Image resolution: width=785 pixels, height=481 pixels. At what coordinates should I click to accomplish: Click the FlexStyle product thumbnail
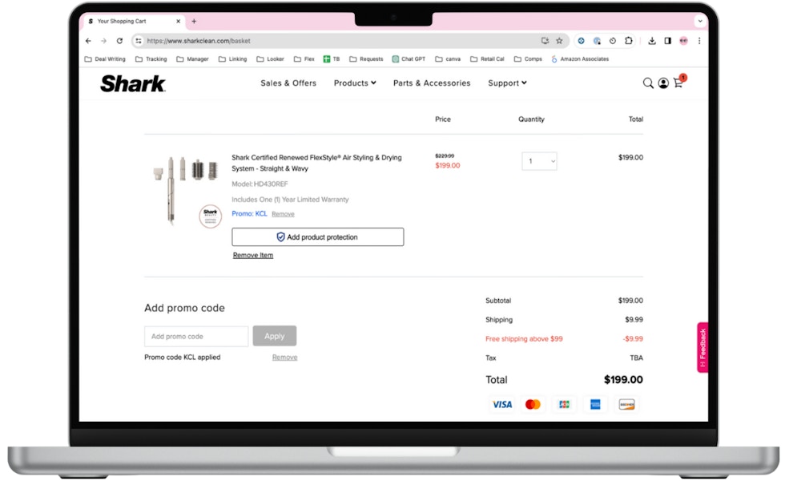(186, 191)
